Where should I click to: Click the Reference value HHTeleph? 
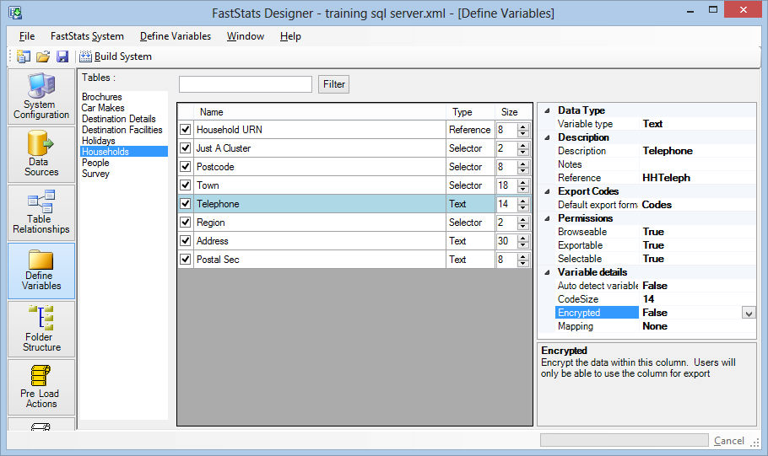666,178
